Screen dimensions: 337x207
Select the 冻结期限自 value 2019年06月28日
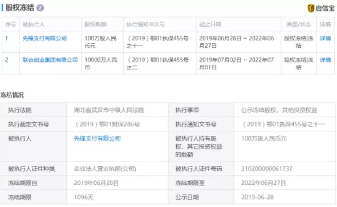[96, 183]
